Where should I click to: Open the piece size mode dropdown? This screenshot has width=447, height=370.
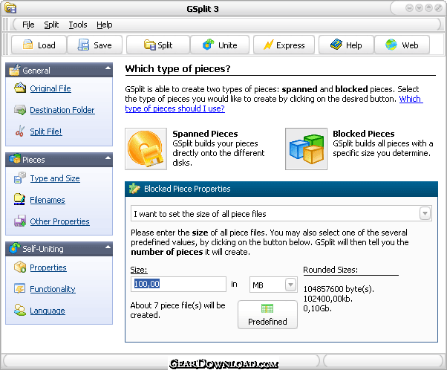425,213
